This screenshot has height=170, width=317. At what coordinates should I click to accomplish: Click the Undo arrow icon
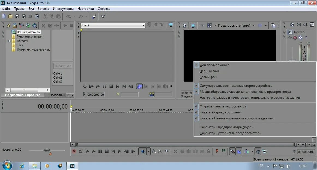coord(68,16)
